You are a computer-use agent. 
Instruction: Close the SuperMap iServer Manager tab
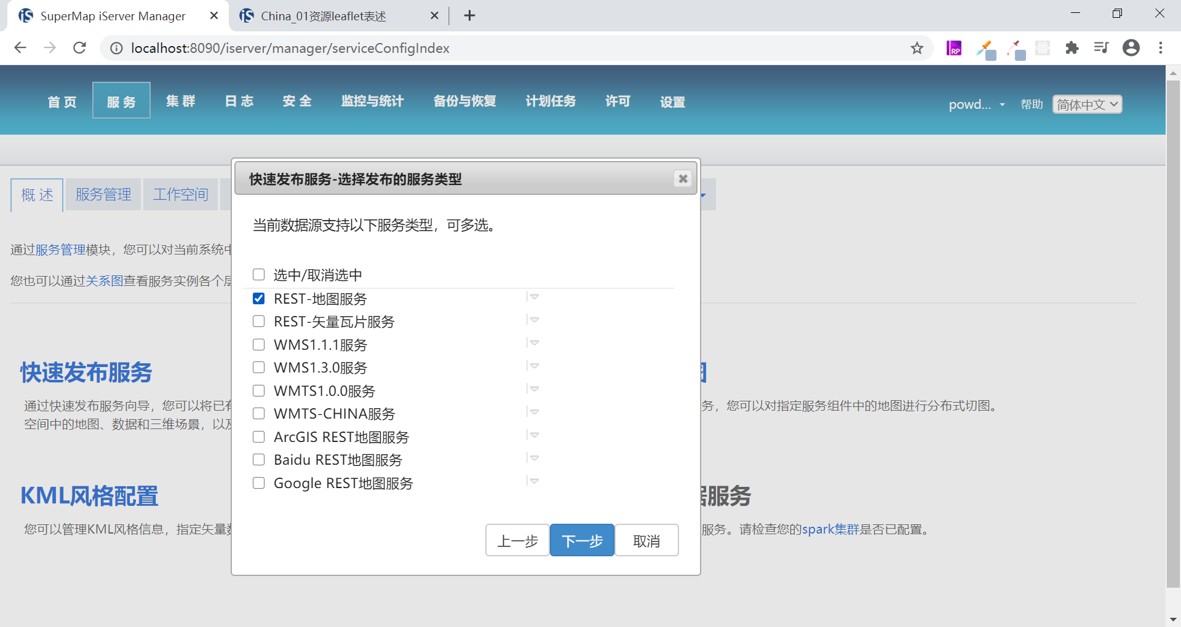(x=214, y=16)
